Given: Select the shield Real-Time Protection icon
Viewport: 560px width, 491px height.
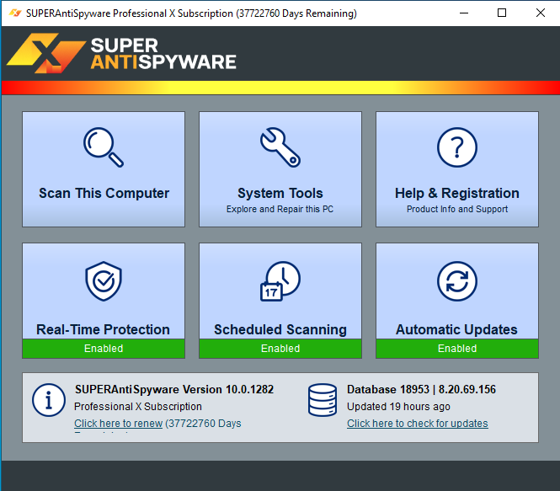Looking at the screenshot, I should point(104,281).
